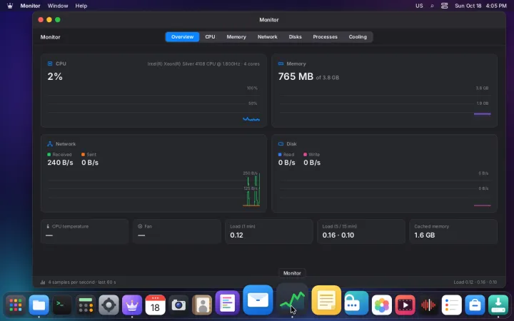Click the US input source in menu bar

419,6
